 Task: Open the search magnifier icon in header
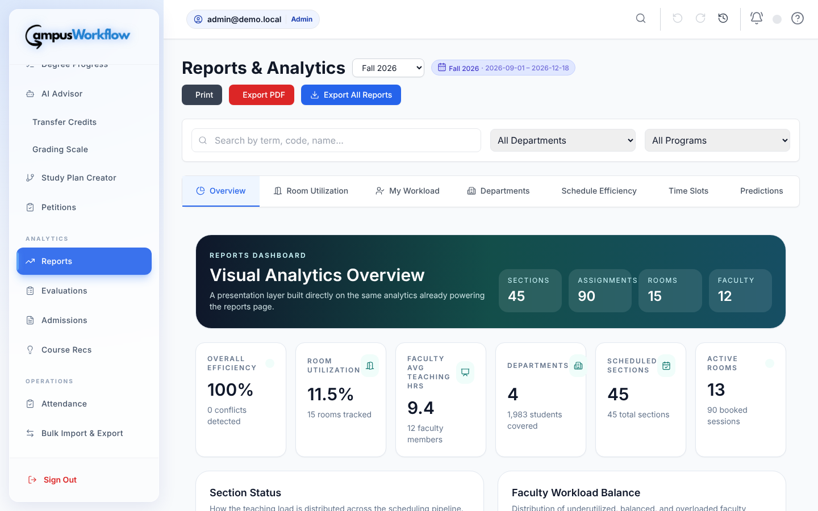[641, 19]
